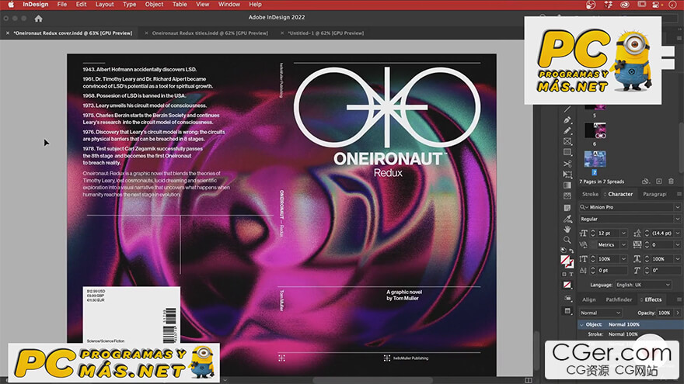Select page 6 thumbnail in Pages panel
The width and height of the screenshot is (684, 384).
pyautogui.click(x=595, y=130)
